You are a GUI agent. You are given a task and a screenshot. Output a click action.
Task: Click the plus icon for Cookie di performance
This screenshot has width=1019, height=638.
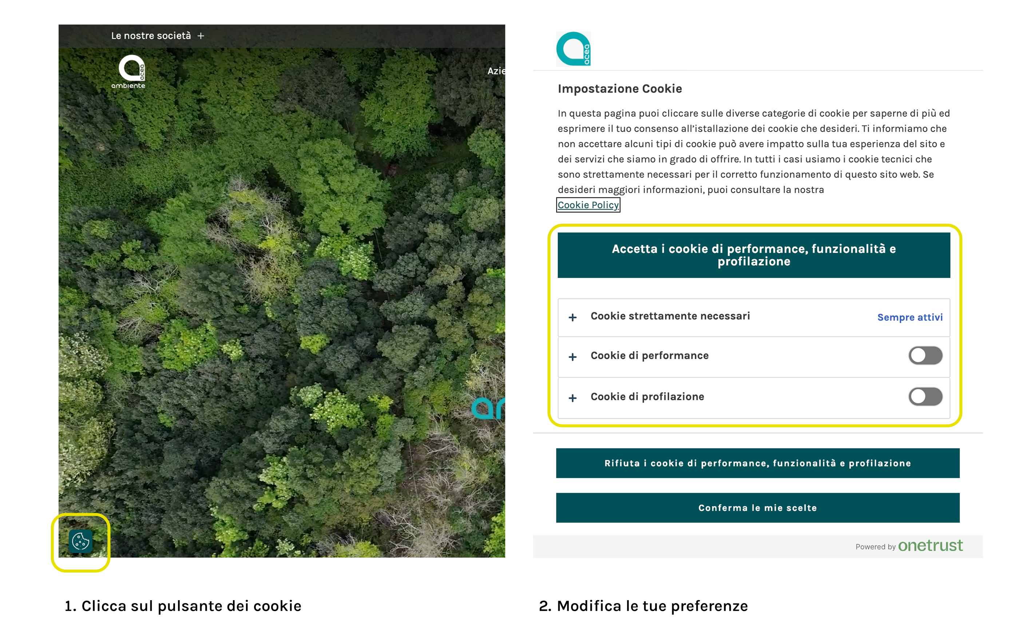click(572, 357)
